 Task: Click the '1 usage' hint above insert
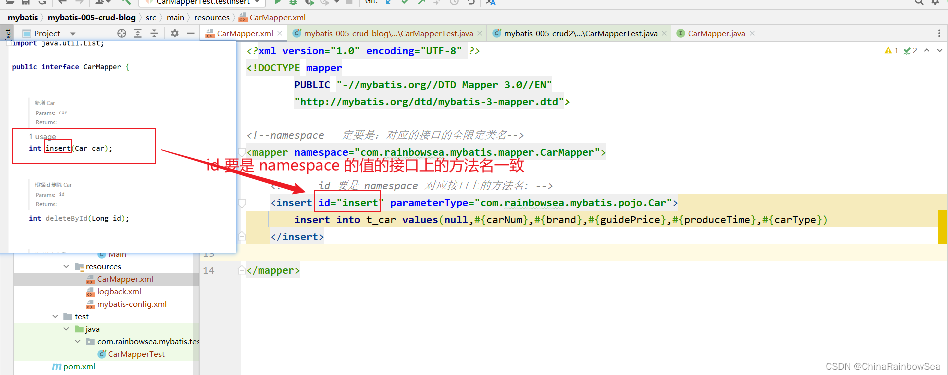click(42, 136)
